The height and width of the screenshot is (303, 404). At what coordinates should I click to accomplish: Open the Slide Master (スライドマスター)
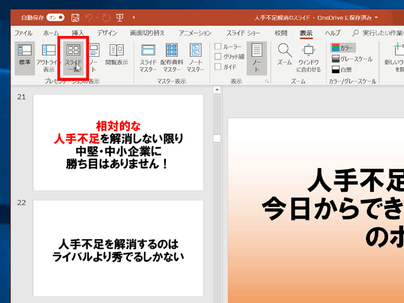148,57
